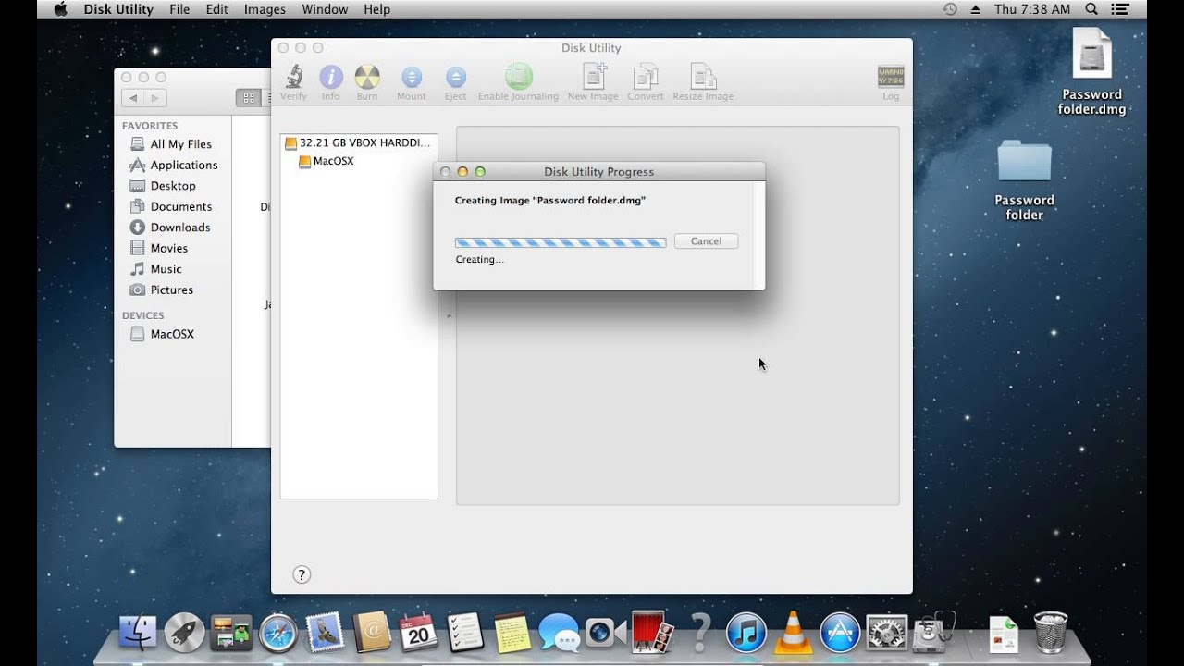Open FaceTime from the Dock
Viewport: 1184px width, 666px height.
606,634
